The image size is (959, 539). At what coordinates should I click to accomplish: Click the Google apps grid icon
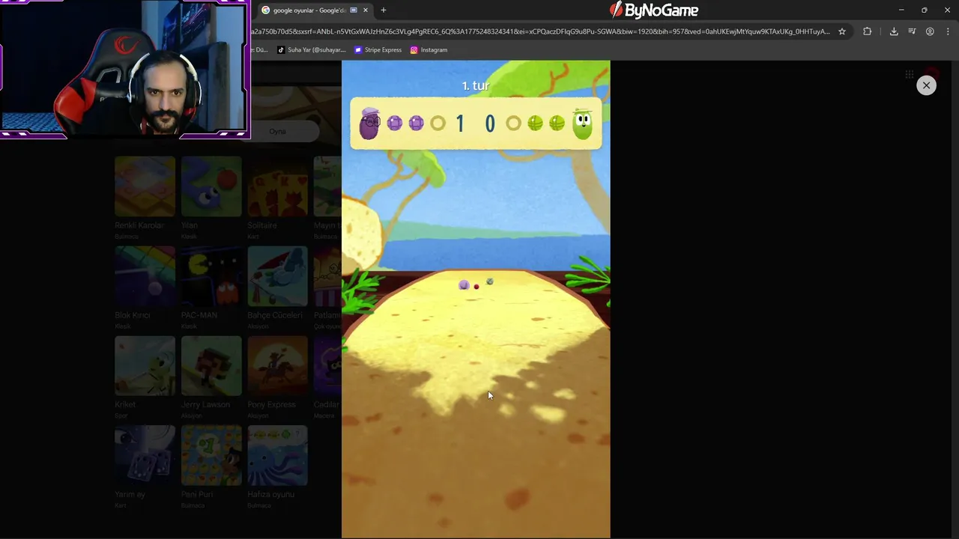[909, 74]
